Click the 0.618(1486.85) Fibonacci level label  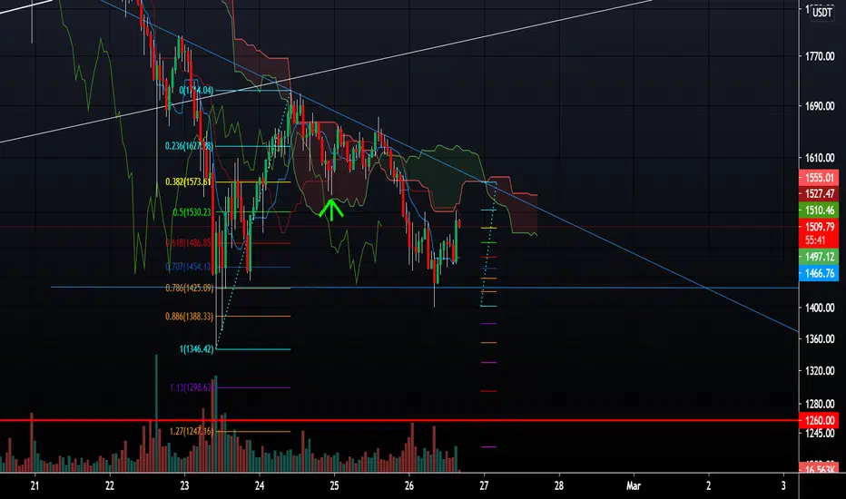coord(189,243)
